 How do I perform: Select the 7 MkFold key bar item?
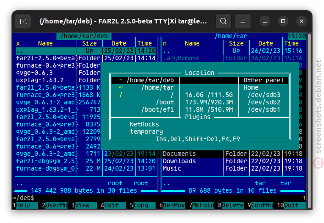click(201, 205)
